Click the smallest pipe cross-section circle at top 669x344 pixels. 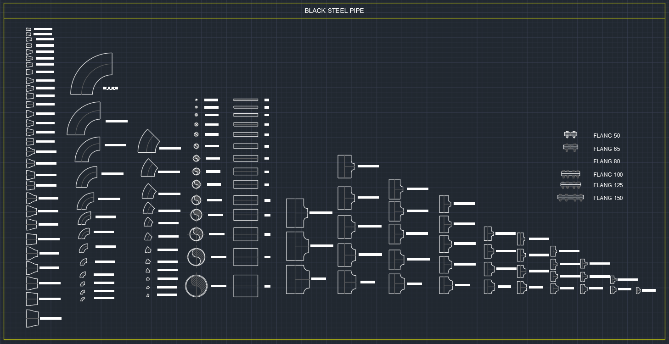coord(196,100)
